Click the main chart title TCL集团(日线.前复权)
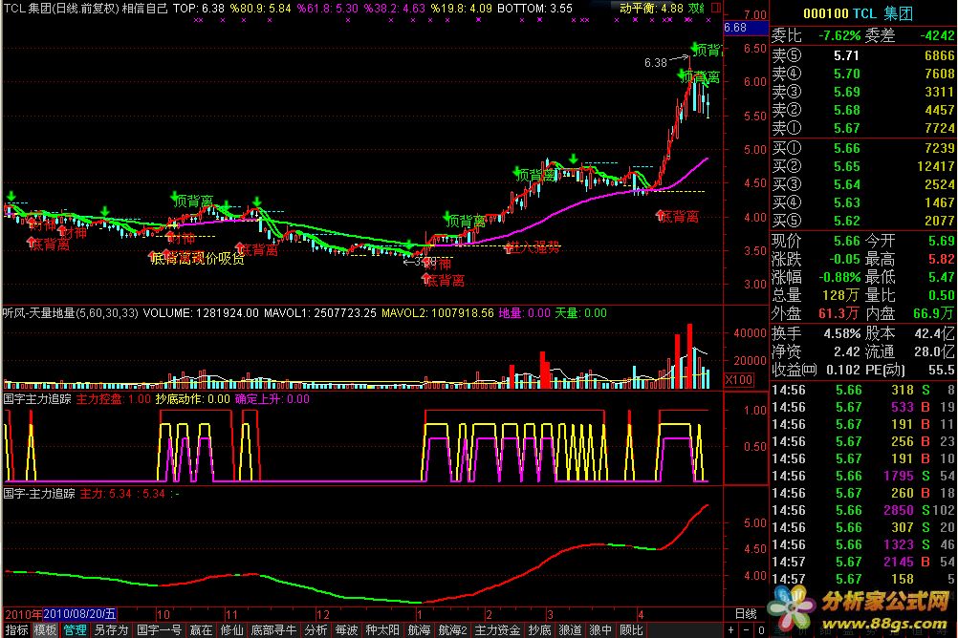This screenshot has width=958, height=638. coord(61,9)
